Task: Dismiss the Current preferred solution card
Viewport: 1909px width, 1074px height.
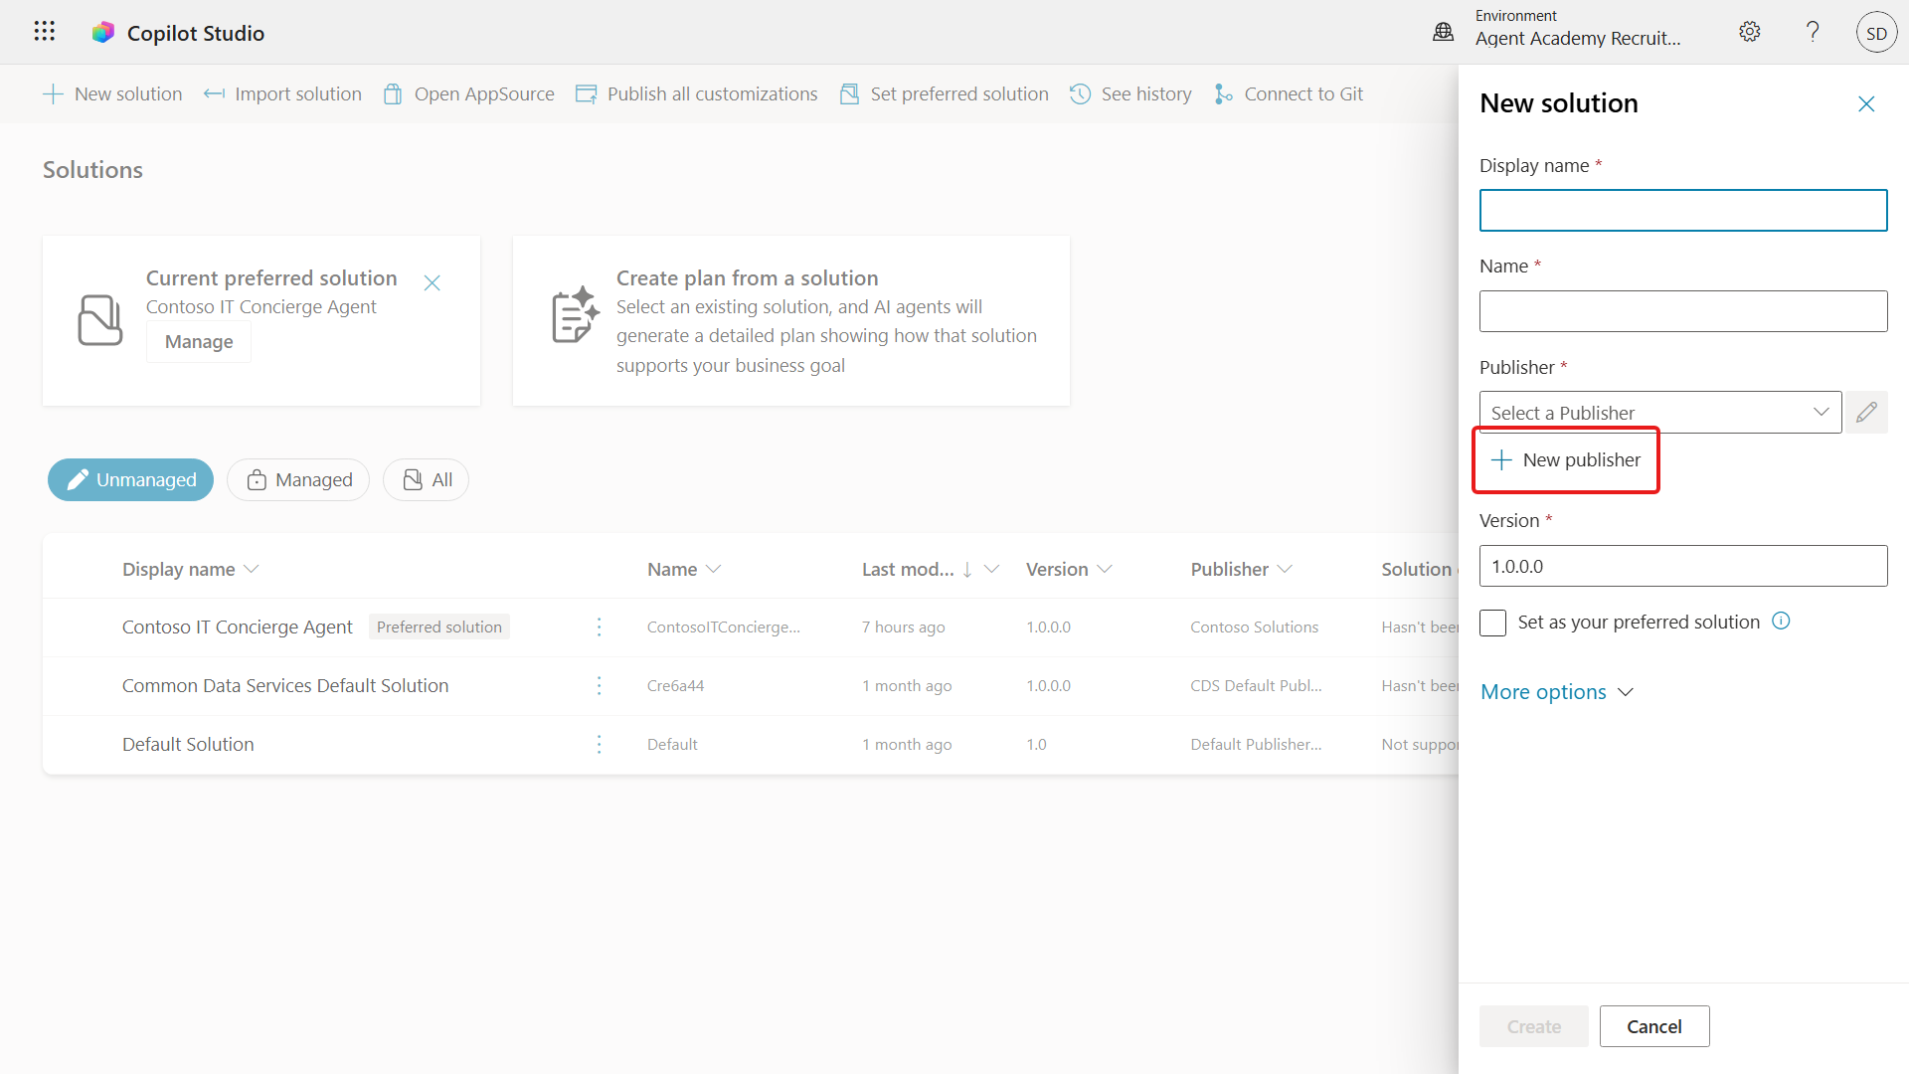Action: [x=432, y=283]
